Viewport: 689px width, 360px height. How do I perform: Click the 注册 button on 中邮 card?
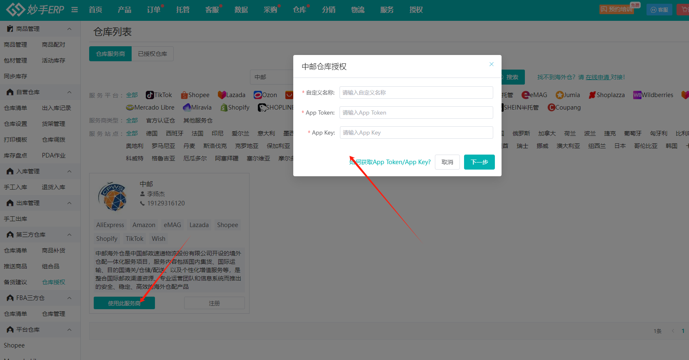tap(215, 303)
